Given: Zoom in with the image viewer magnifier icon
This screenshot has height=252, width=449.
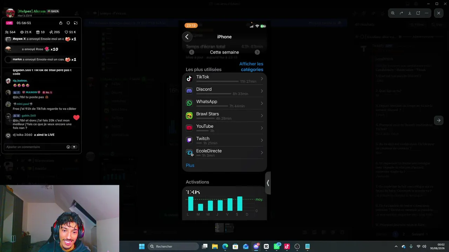Looking at the screenshot, I should [393, 13].
